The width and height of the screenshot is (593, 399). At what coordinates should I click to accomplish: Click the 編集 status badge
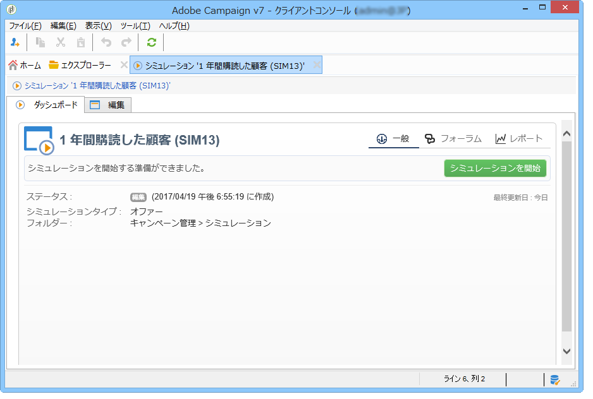[138, 197]
